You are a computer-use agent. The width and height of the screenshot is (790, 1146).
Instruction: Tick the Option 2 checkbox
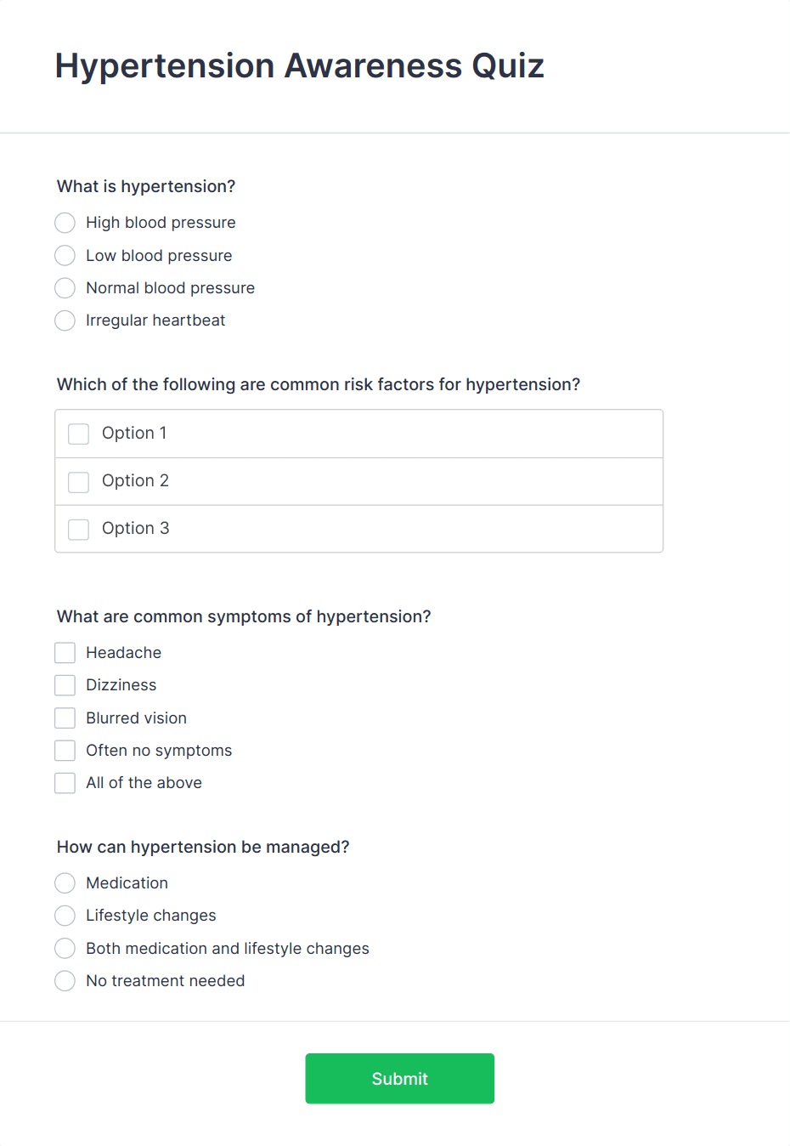[x=79, y=482]
